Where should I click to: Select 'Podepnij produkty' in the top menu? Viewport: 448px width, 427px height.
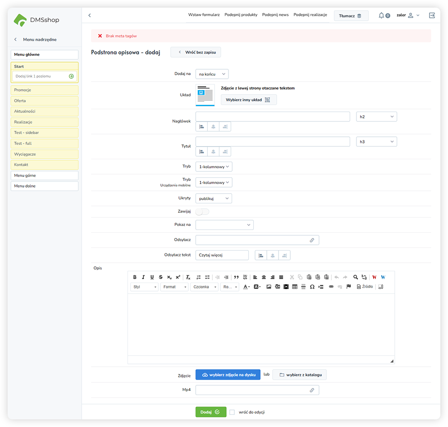(241, 15)
